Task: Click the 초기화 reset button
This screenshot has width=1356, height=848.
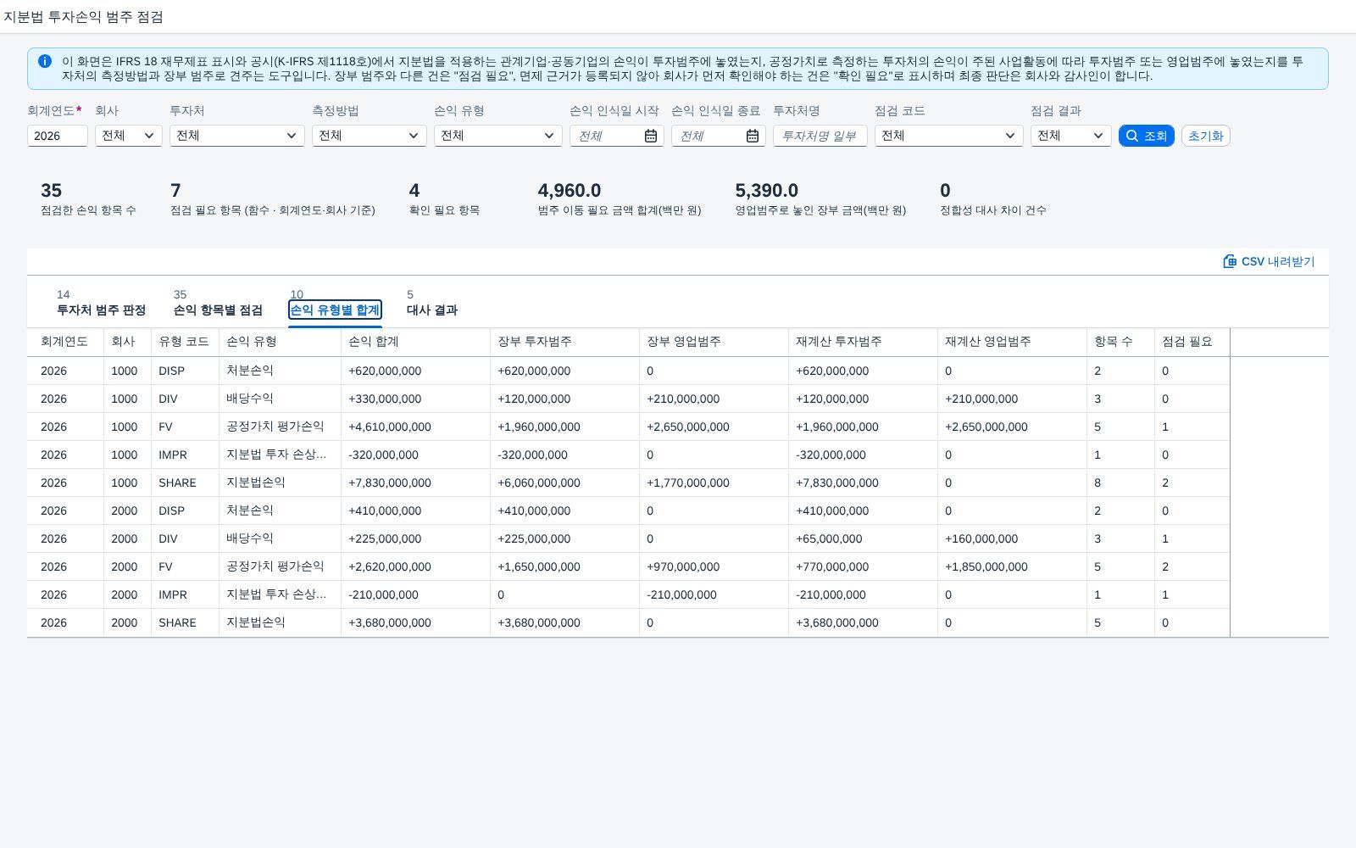Action: tap(1205, 136)
